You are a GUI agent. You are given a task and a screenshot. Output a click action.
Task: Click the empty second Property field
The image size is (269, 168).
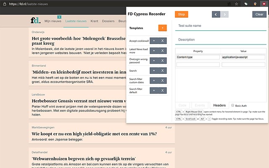pyautogui.click(x=198, y=65)
